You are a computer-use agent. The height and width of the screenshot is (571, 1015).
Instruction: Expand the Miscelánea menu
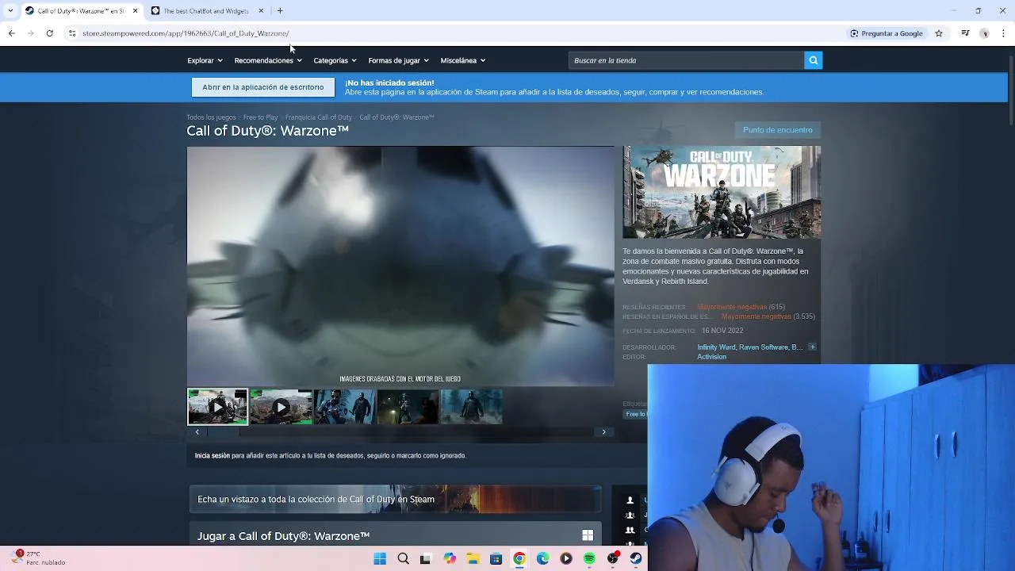coord(462,60)
